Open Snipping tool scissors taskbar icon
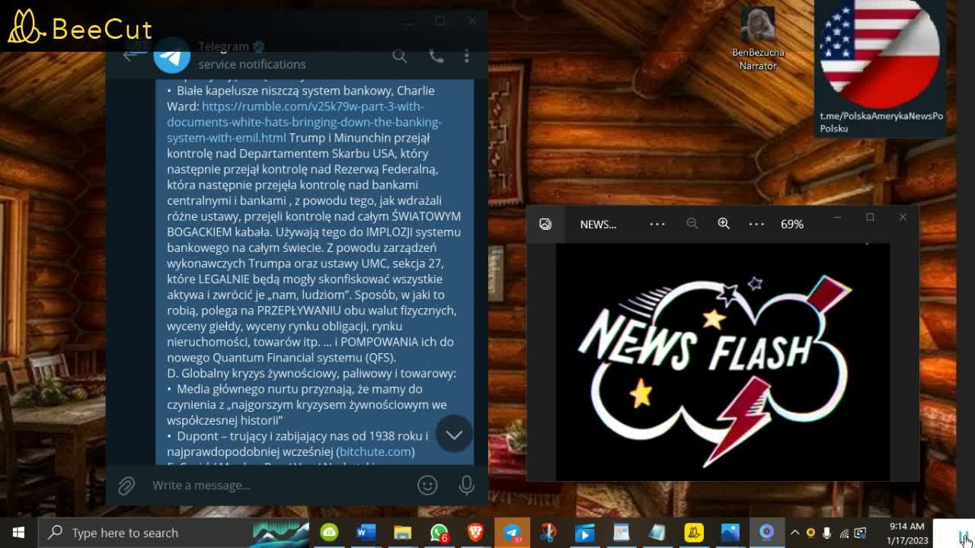 point(548,533)
